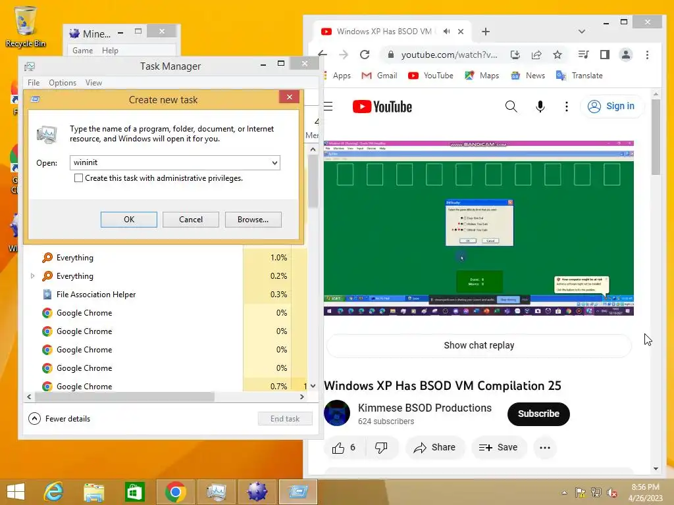Enable administrative privileges checkbox
The height and width of the screenshot is (505, 674).
(78, 178)
